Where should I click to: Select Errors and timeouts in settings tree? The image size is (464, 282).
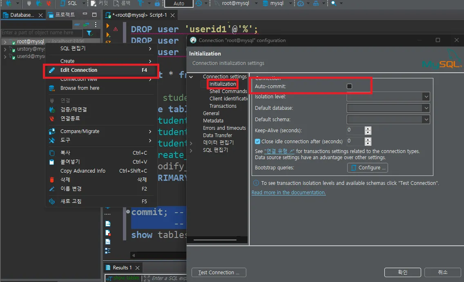224,128
